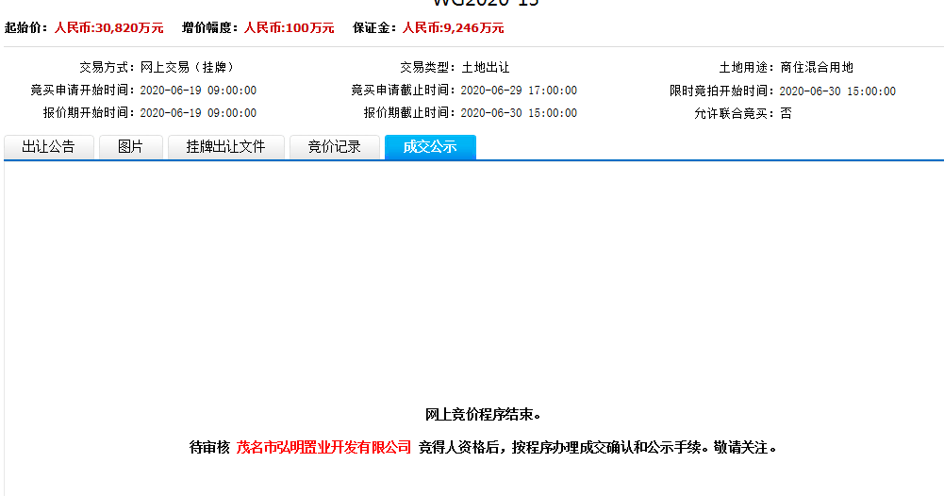Click the 茂名市弘明置业开发有限公司 company name
The width and height of the screenshot is (944, 496).
[324, 447]
